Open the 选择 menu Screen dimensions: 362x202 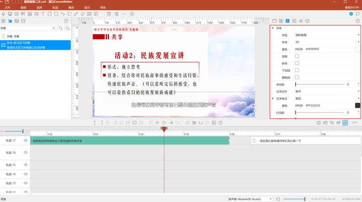39,8
